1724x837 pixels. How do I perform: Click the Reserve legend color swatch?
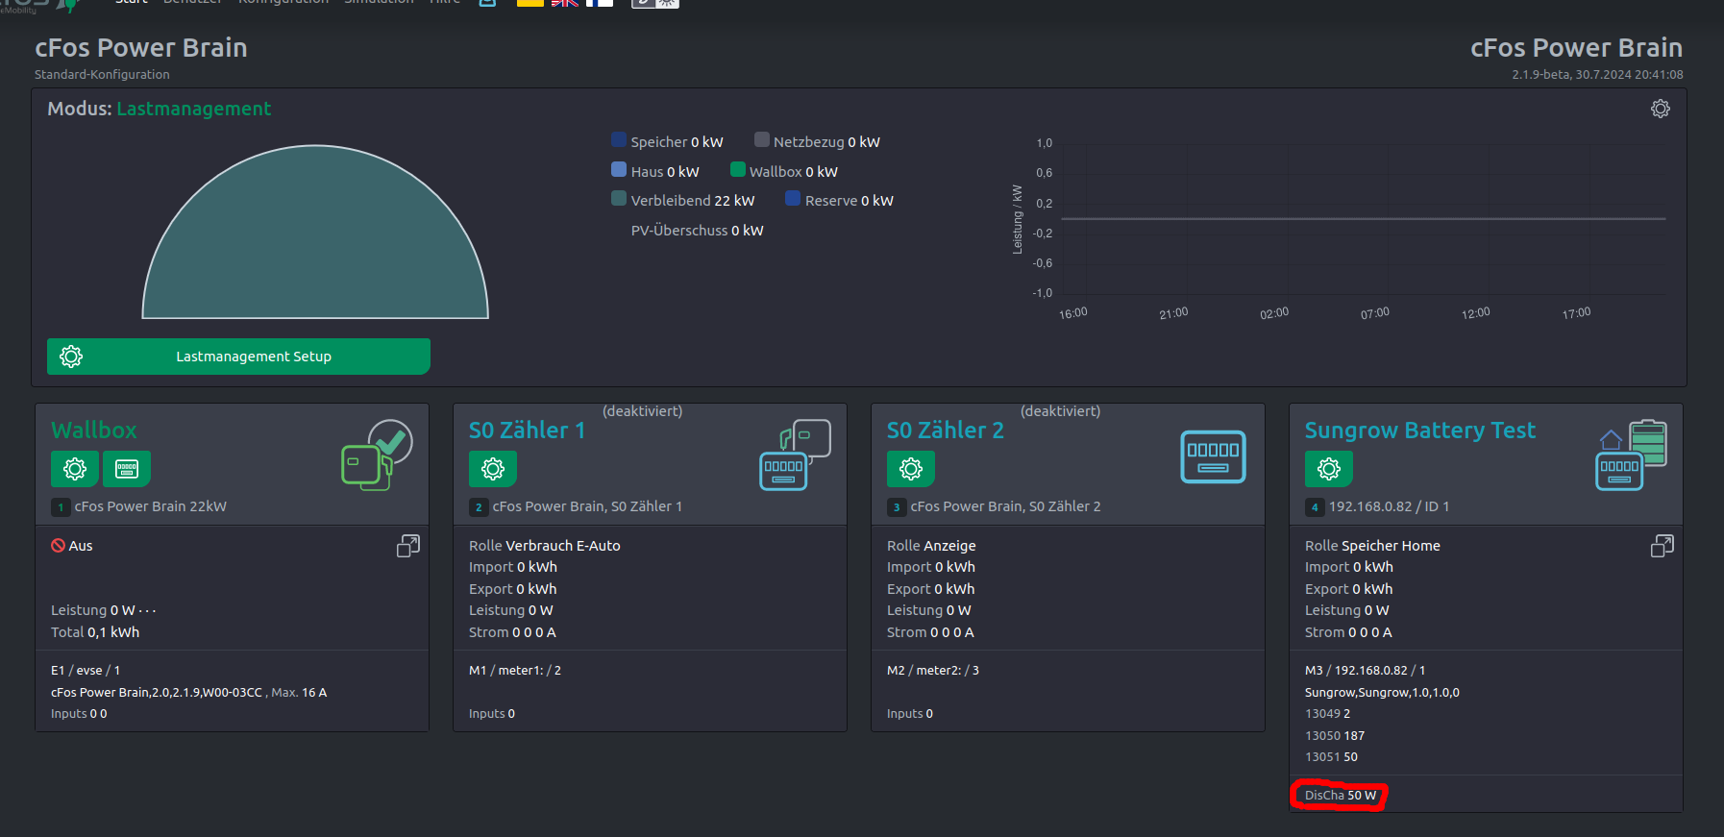(793, 199)
